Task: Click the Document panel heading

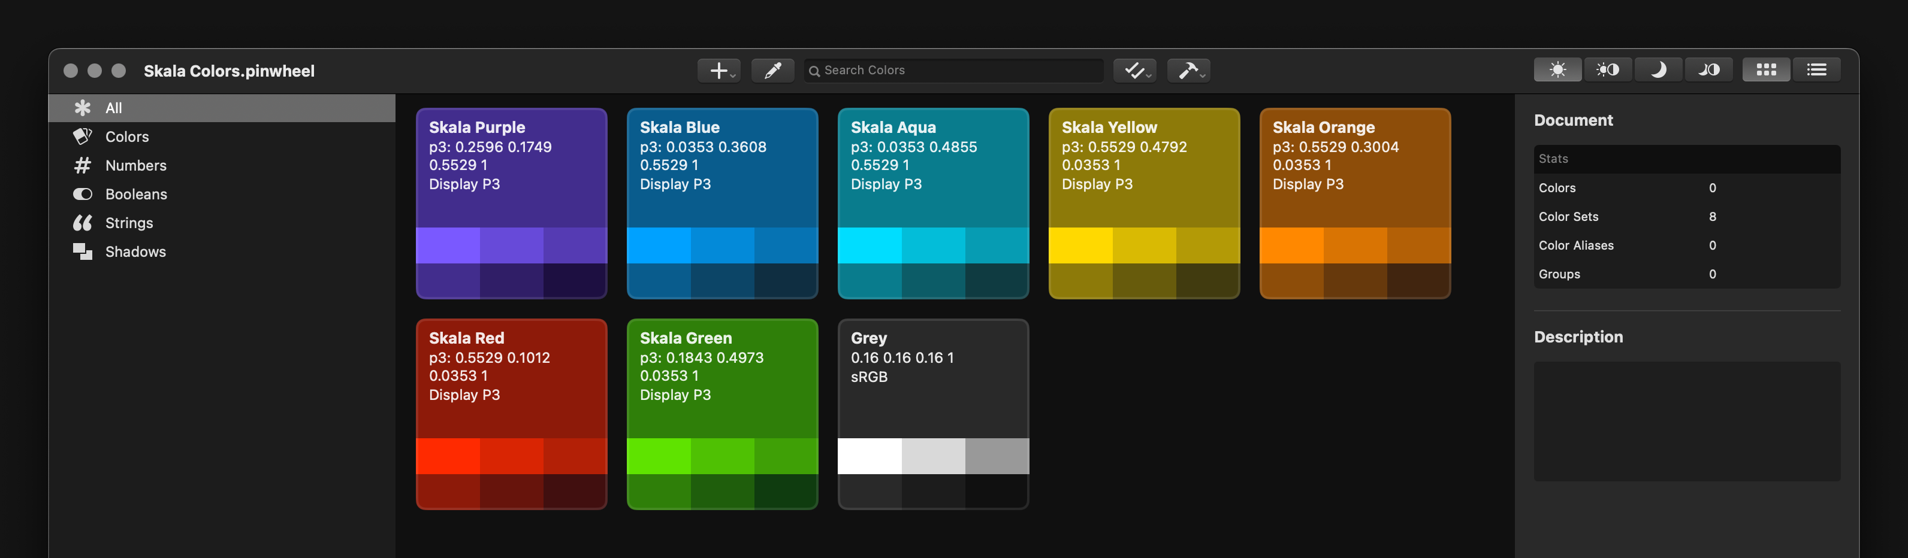Action: pyautogui.click(x=1573, y=120)
